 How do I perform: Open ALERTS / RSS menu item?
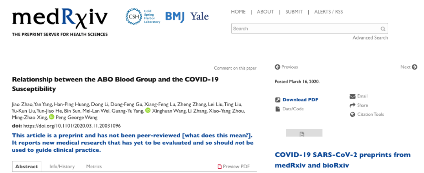[x=328, y=12]
